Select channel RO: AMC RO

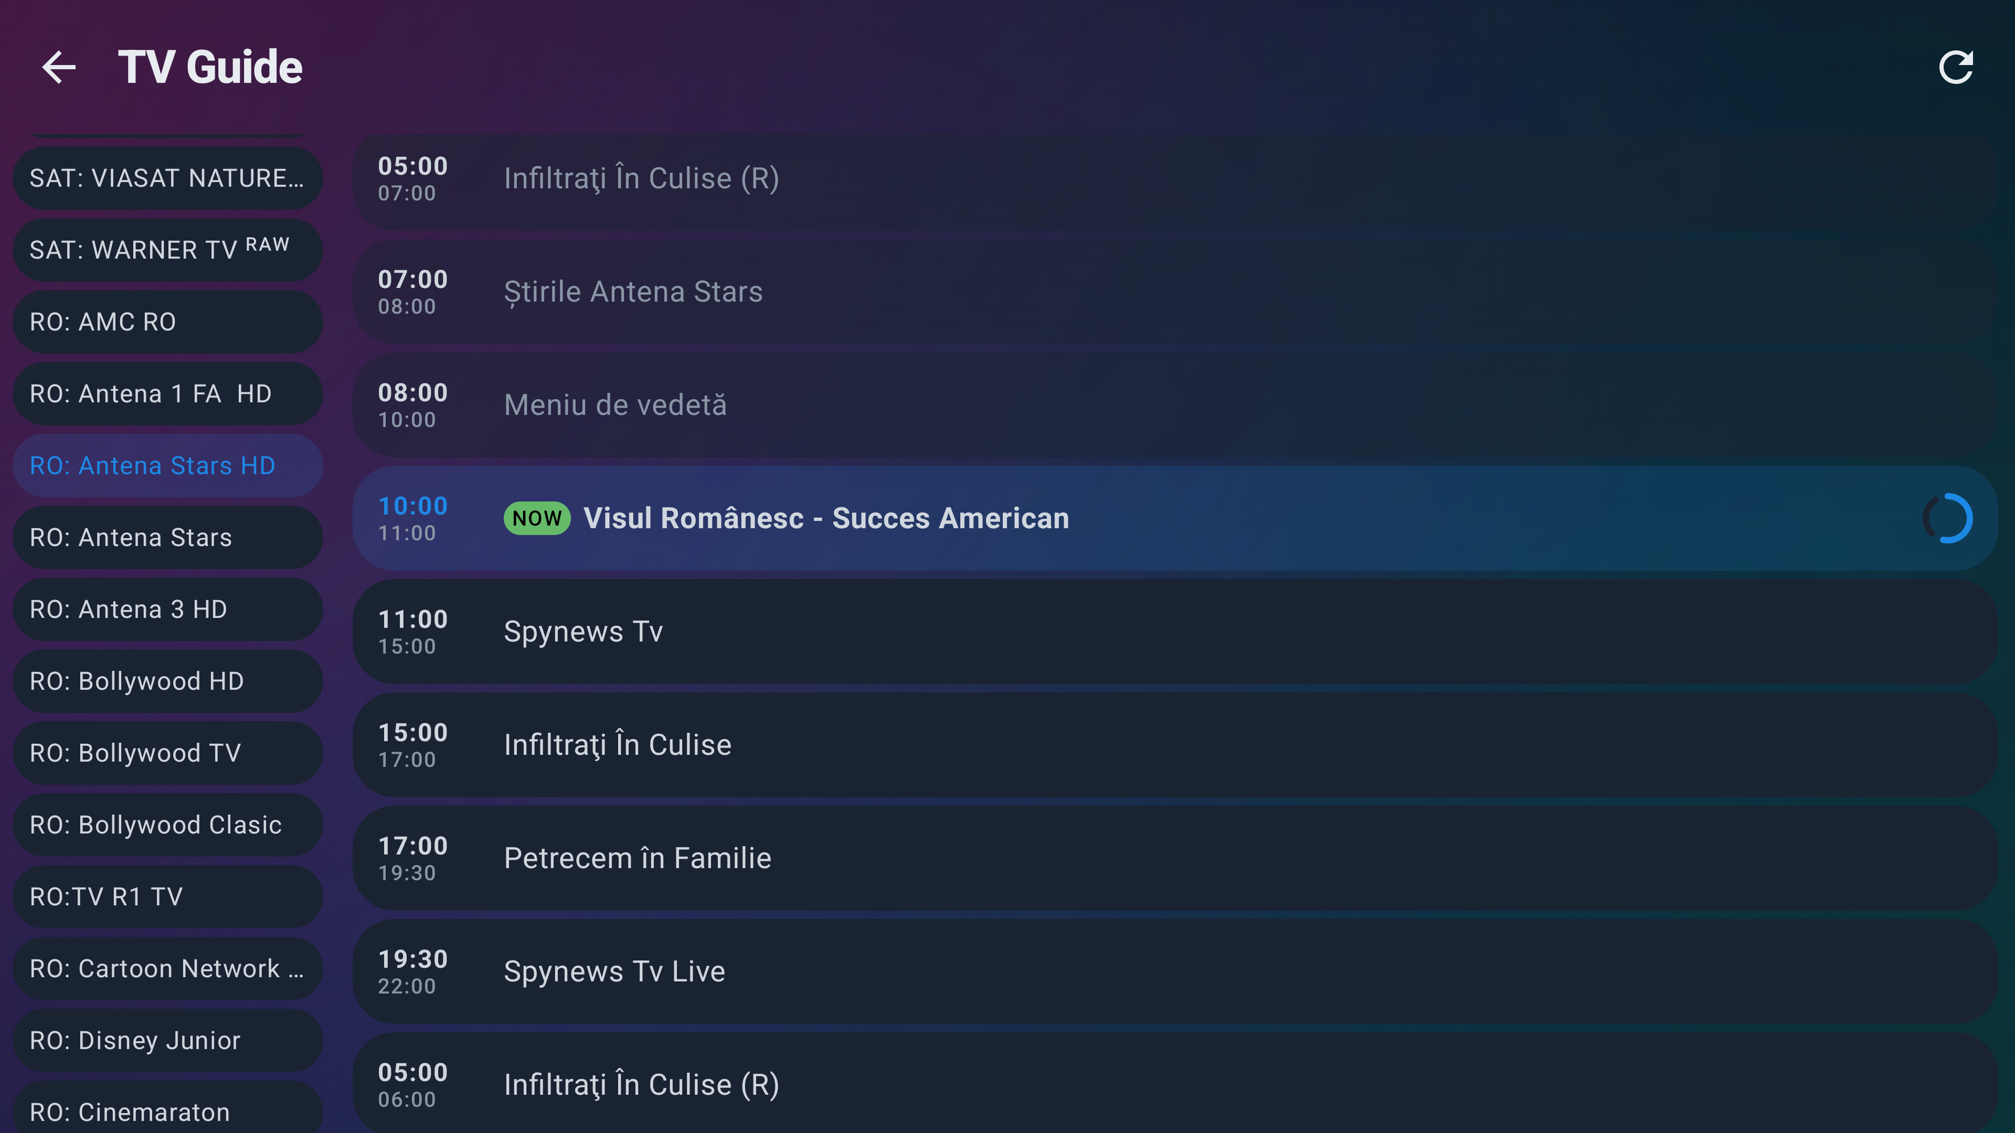coord(167,322)
